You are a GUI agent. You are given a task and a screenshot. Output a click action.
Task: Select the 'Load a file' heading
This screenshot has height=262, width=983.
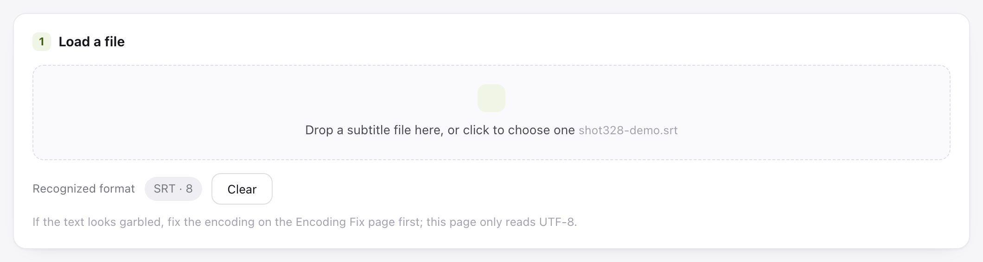91,42
